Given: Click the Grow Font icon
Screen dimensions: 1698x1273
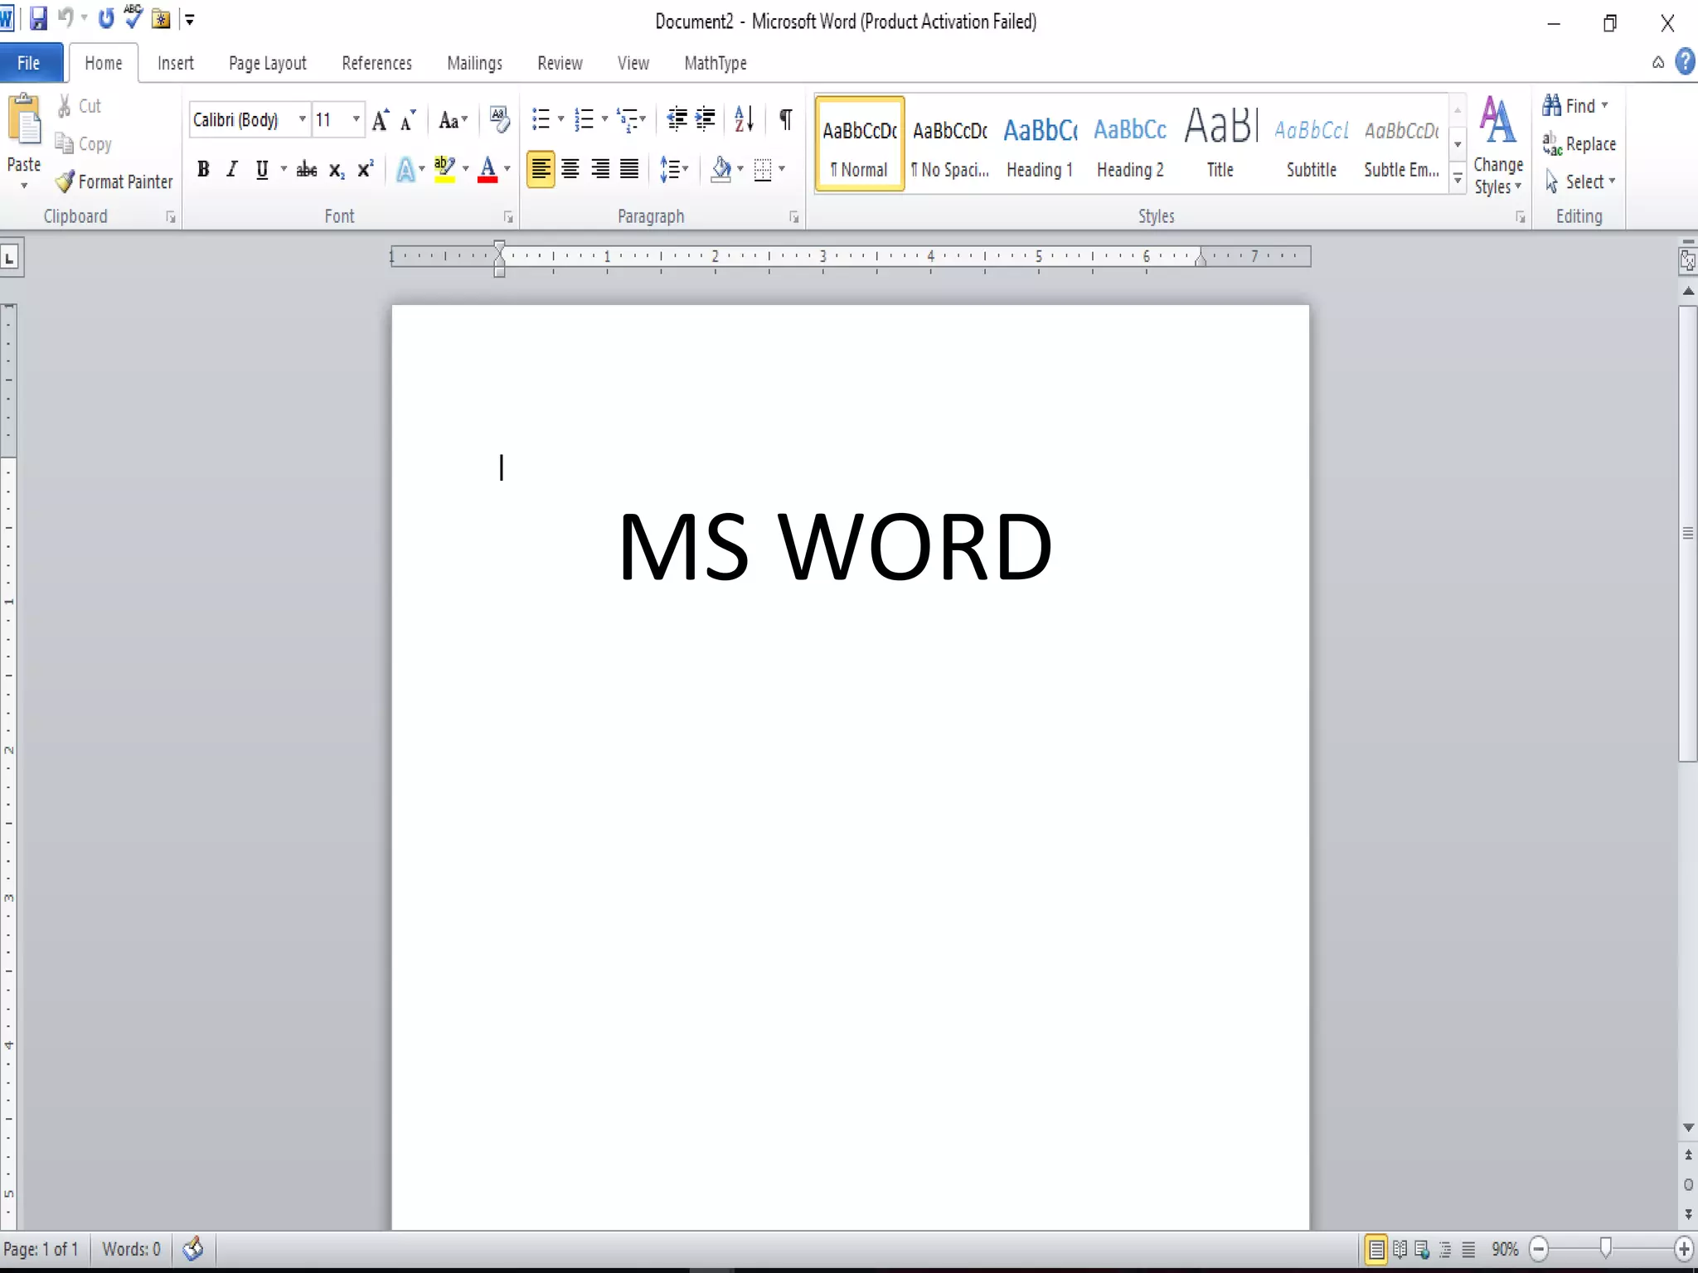Looking at the screenshot, I should tap(381, 120).
